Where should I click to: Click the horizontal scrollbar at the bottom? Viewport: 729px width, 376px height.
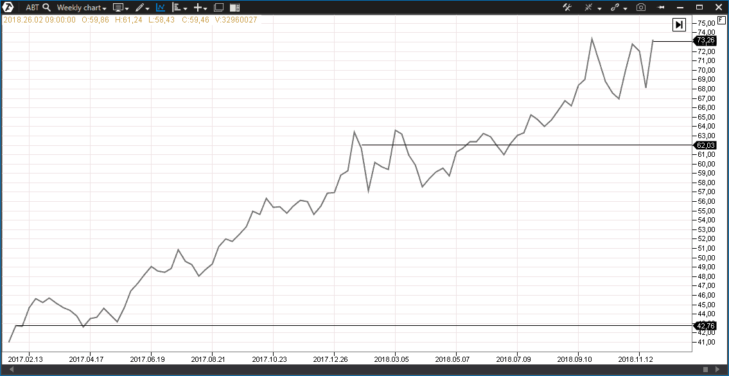[x=360, y=370]
